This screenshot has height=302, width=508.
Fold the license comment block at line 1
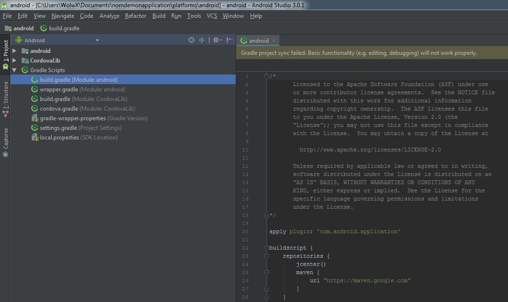coord(267,76)
